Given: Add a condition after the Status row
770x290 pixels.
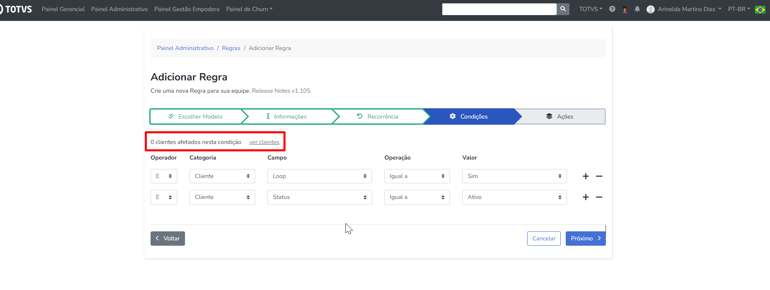Looking at the screenshot, I should coord(586,197).
